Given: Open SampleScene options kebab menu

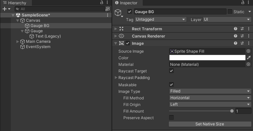Looking at the screenshot, I should click(108, 15).
